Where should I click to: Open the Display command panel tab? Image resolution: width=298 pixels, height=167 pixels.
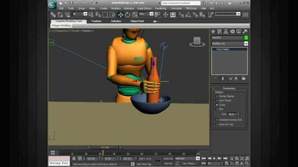(x=239, y=32)
